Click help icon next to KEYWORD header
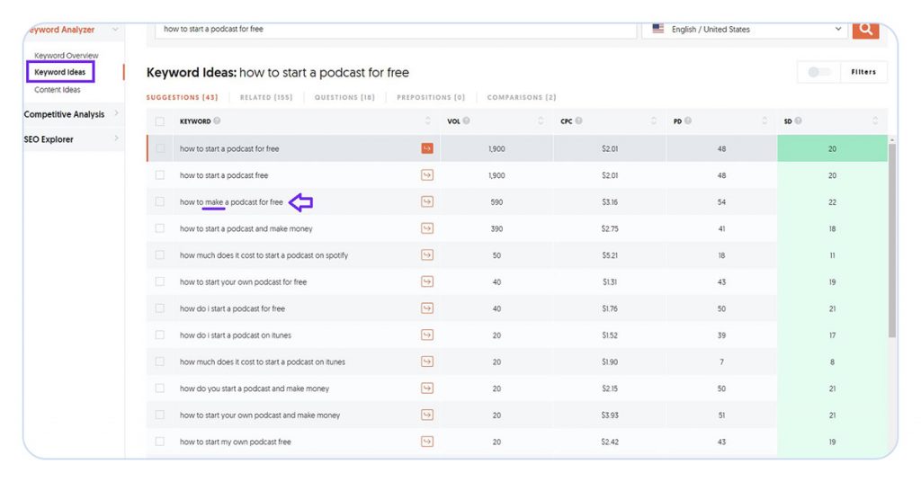 click(217, 121)
